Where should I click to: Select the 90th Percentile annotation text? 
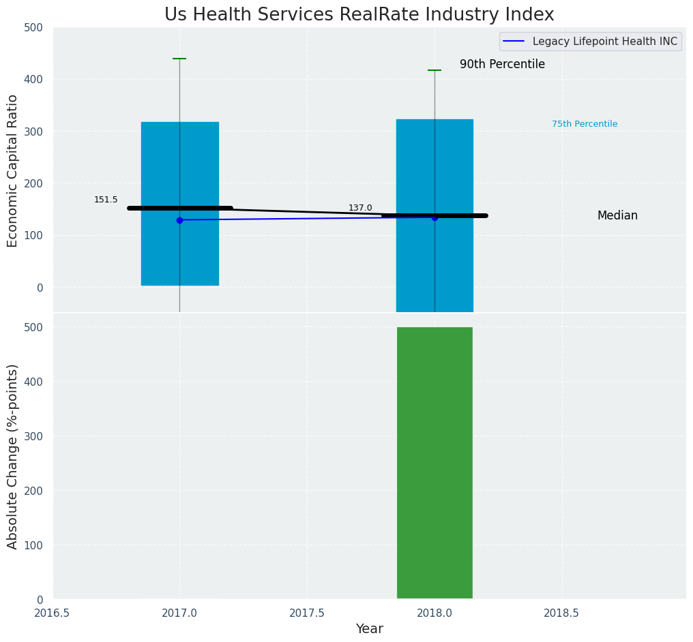(502, 64)
